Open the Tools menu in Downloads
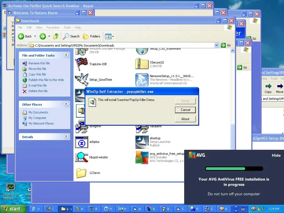Viewport: 284px width, 213px height. coord(67,27)
